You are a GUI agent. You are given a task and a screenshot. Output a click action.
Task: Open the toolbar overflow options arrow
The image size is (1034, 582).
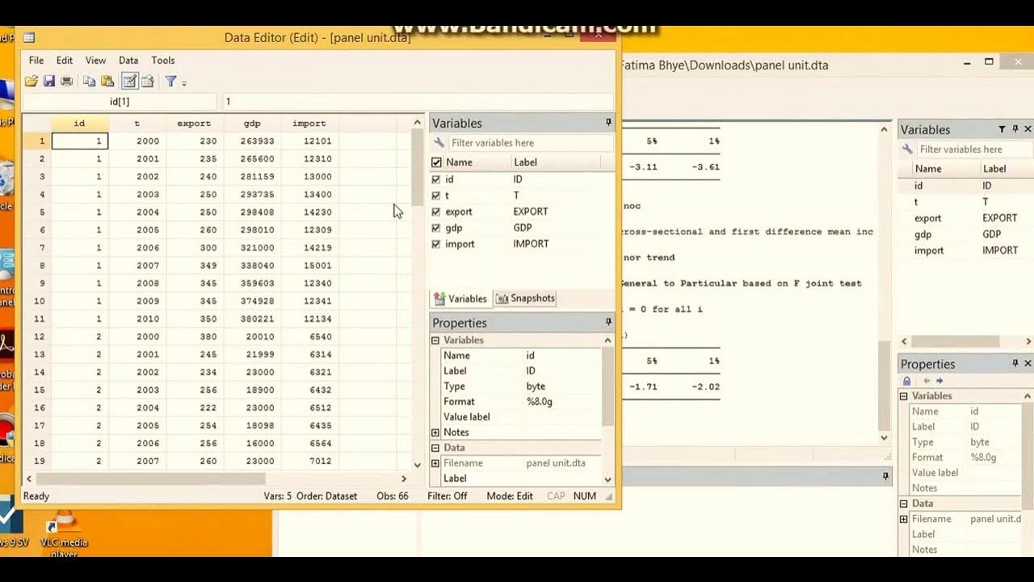184,83
